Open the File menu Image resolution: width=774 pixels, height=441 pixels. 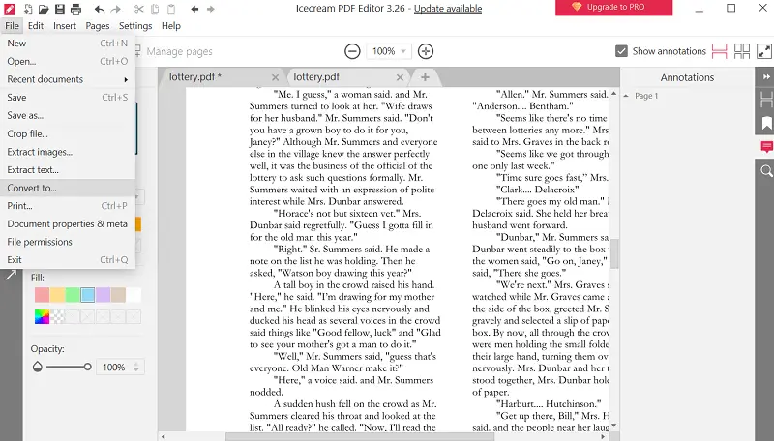12,26
